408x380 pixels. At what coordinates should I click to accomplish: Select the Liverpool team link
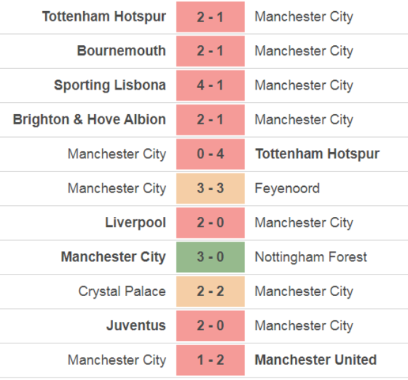point(135,222)
